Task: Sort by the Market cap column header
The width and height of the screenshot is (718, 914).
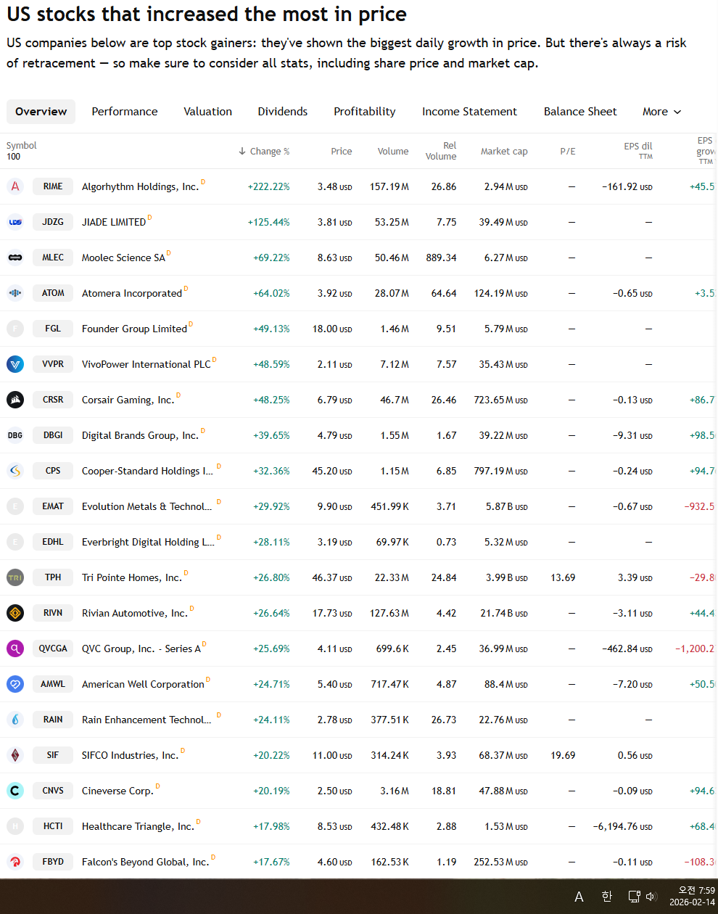Action: point(504,152)
